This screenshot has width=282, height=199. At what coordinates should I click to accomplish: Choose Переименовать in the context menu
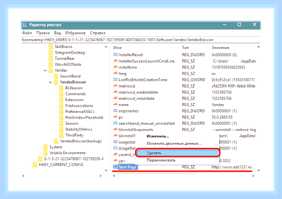click(x=161, y=160)
